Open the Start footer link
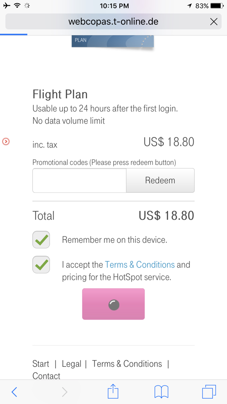This screenshot has width=227, height=404. pyautogui.click(x=41, y=364)
